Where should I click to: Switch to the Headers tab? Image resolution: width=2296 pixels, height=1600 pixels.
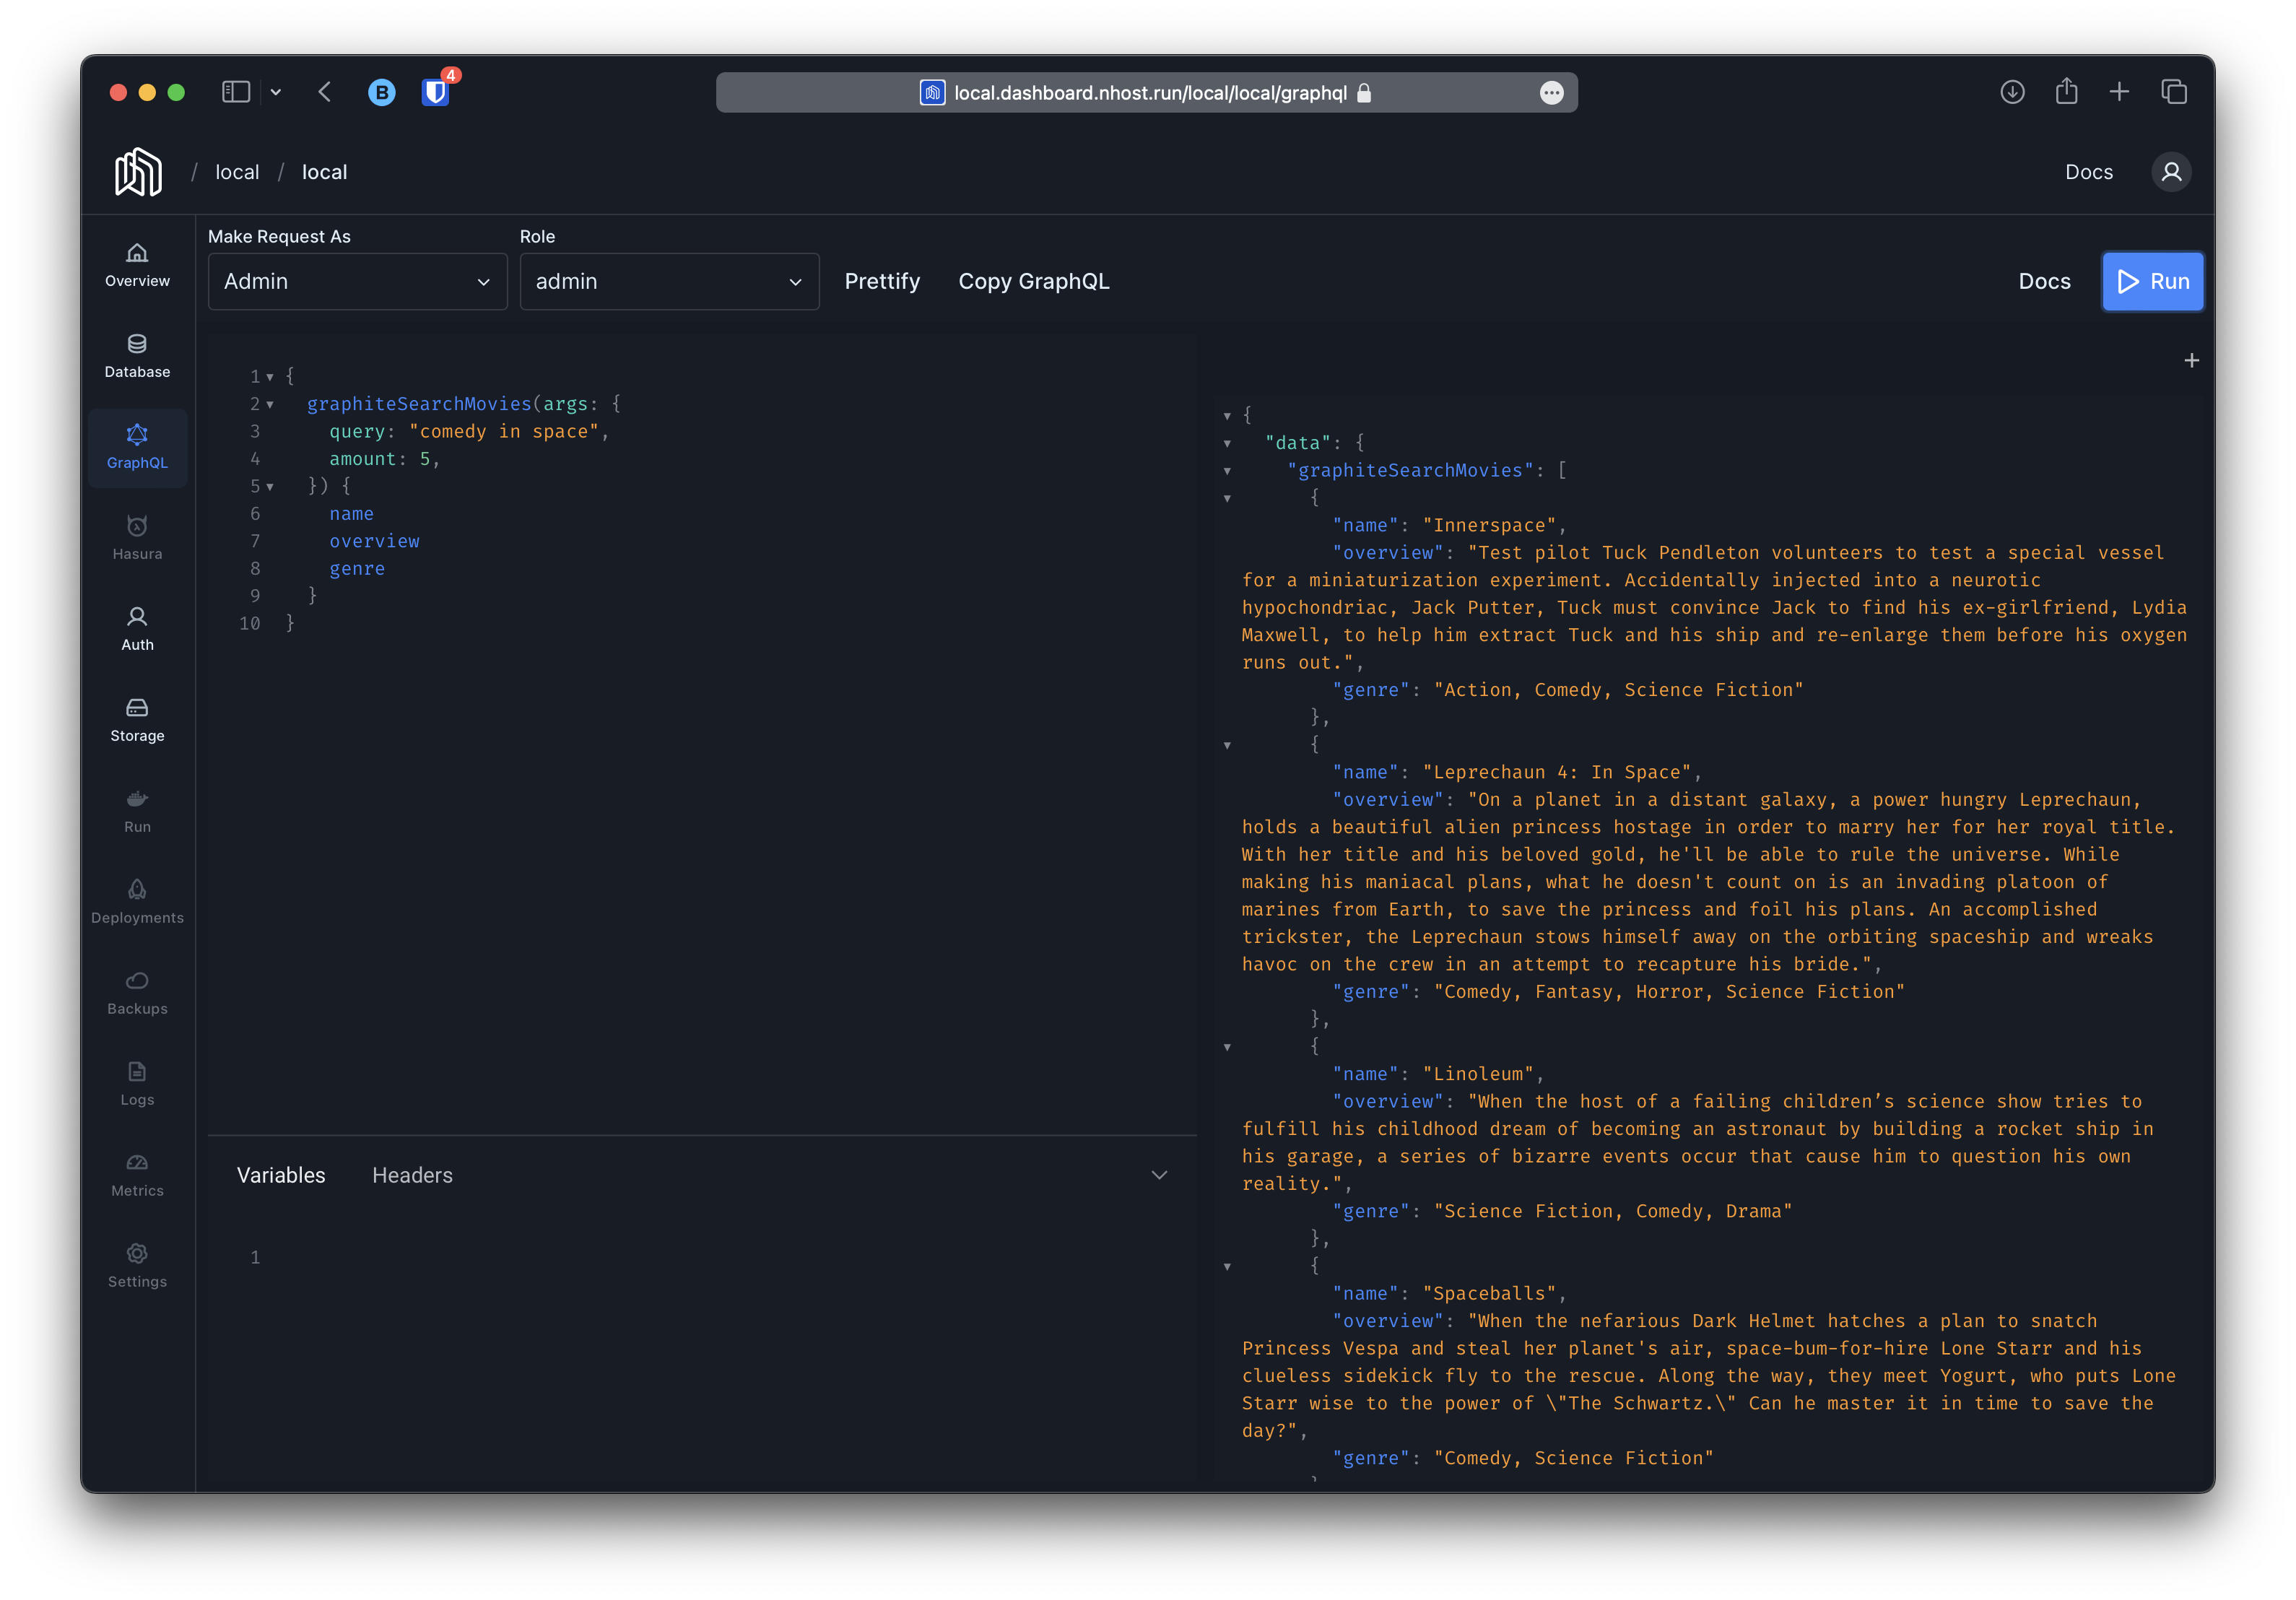pyautogui.click(x=412, y=1175)
